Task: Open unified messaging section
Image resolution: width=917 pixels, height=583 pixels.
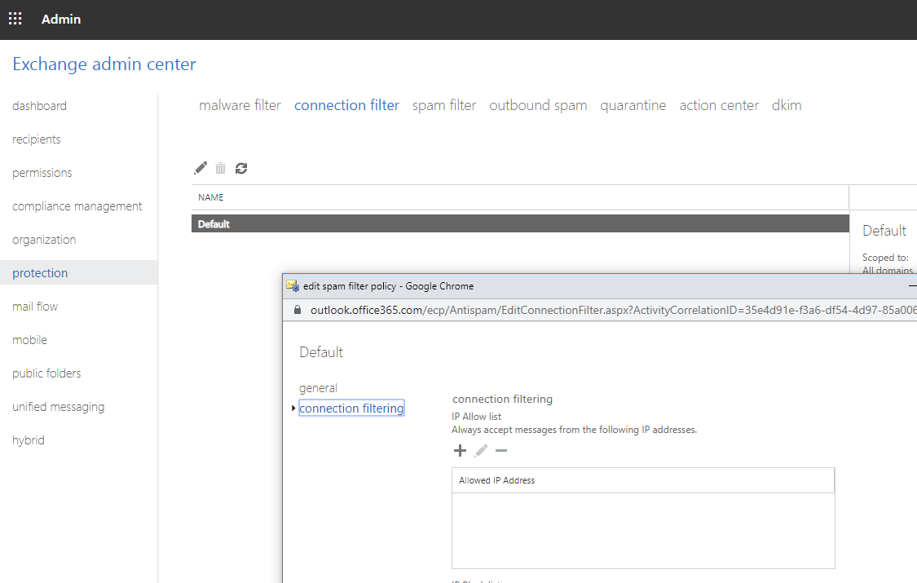Action: [x=59, y=406]
